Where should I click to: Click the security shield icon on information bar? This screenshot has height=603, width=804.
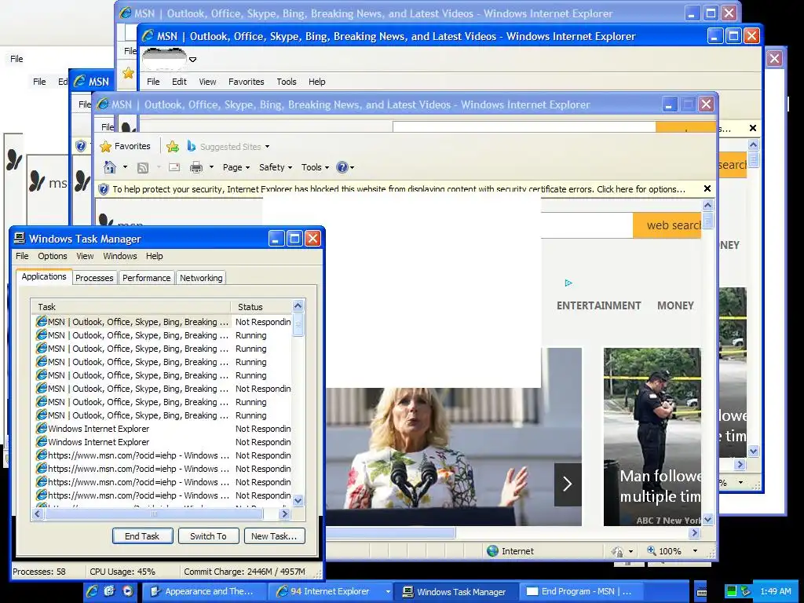pos(104,189)
